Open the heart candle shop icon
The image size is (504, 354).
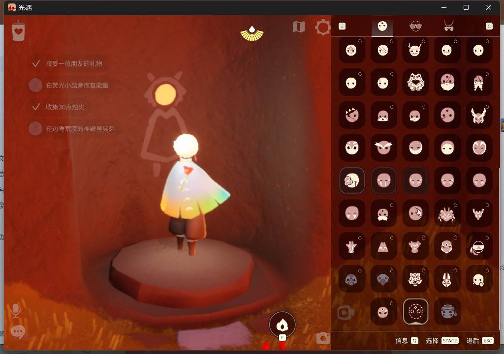[18, 31]
